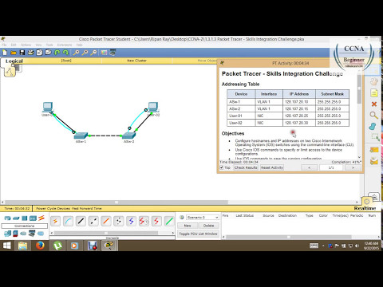Open the File menu
This screenshot has height=287, width=383.
click(4, 45)
